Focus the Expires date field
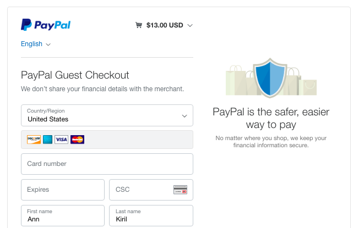 coord(62,190)
